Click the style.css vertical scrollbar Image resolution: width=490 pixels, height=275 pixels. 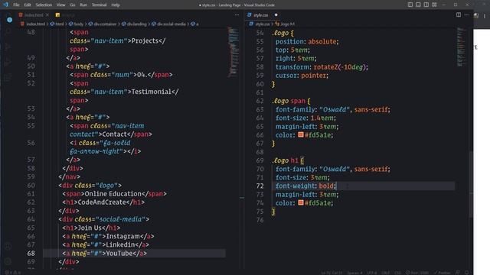471,184
